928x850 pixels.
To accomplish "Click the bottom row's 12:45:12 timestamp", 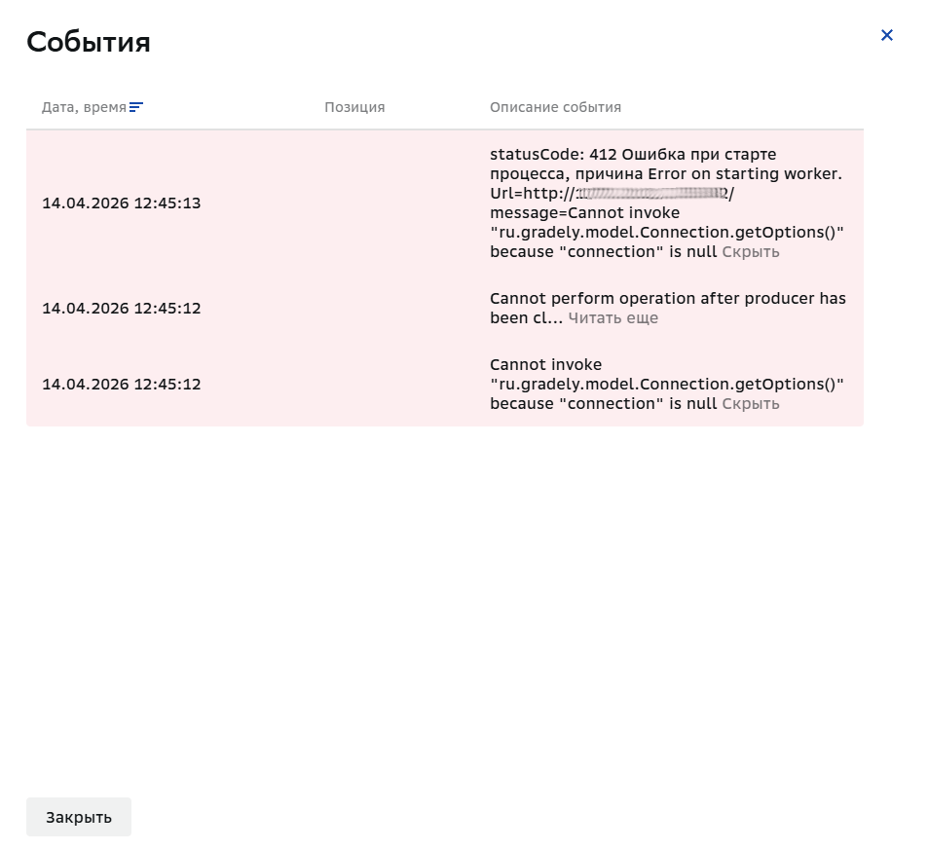I will [x=122, y=385].
